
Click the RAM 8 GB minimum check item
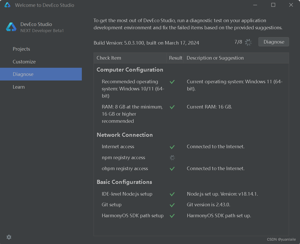pos(132,114)
